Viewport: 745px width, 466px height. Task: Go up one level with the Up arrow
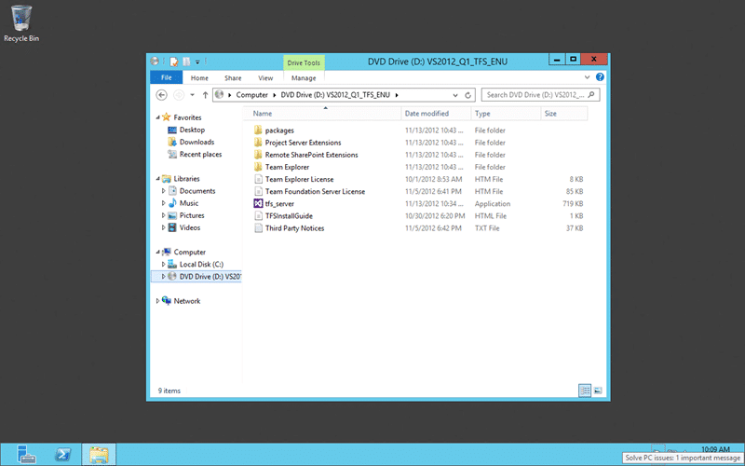pos(205,95)
